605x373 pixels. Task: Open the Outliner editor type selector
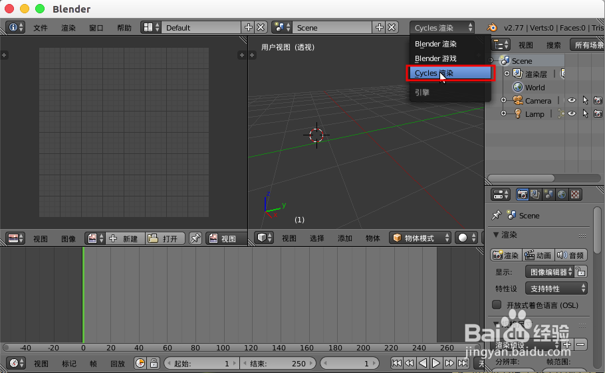pos(501,44)
